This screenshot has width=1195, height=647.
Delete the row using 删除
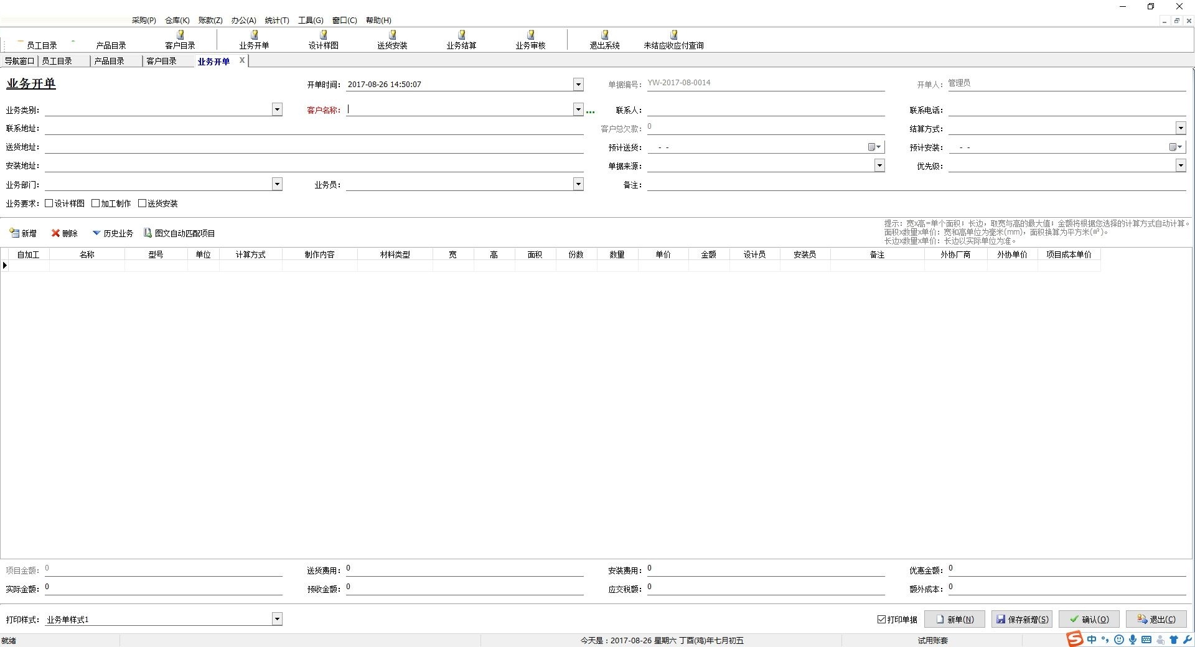[65, 233]
